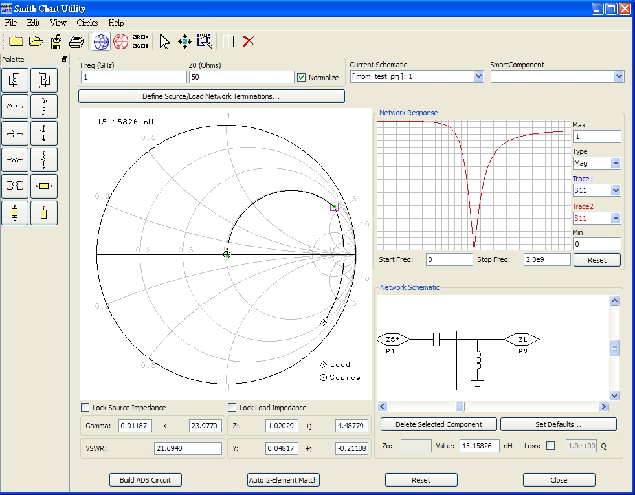Save the chart with the floppy disk icon
The width and height of the screenshot is (635, 495).
[x=56, y=41]
